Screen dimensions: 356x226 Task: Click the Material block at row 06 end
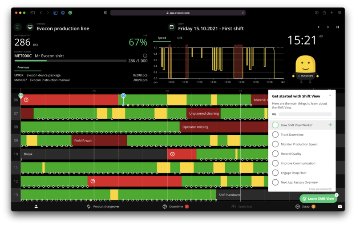pos(259,100)
